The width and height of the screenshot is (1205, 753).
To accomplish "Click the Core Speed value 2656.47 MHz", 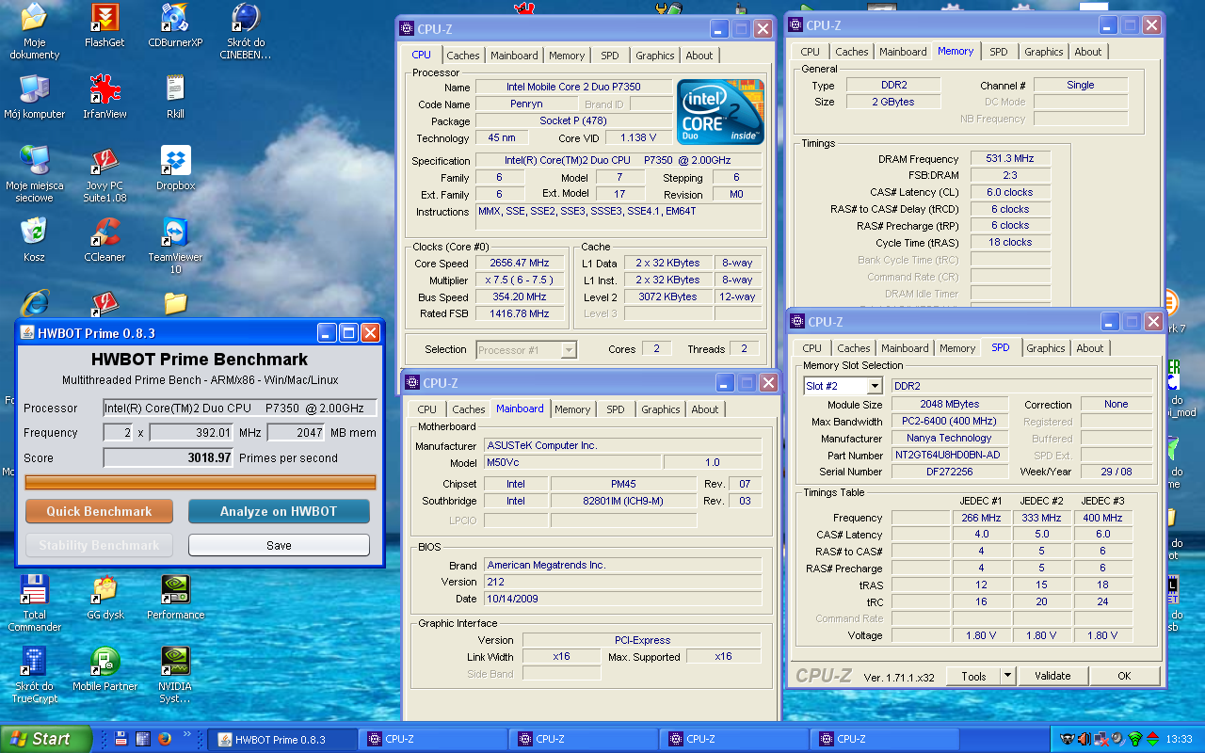I will point(519,264).
